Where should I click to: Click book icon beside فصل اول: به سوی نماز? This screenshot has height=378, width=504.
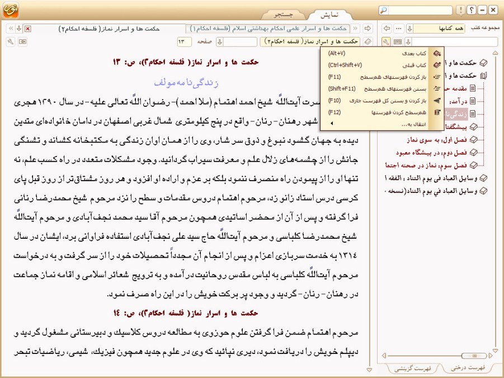pos(473,140)
